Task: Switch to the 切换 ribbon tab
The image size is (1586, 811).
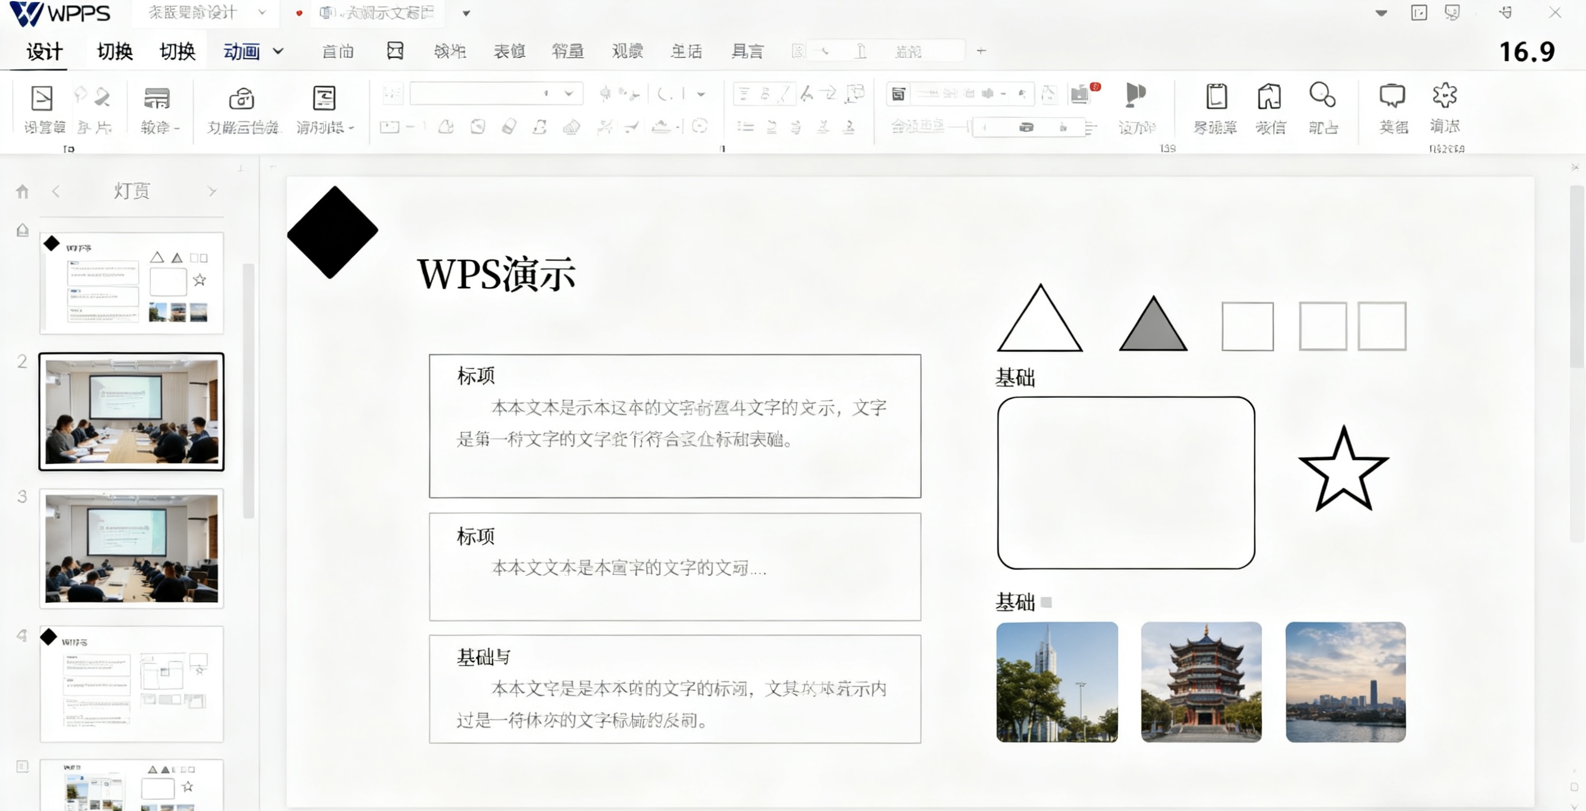Action: pos(114,52)
